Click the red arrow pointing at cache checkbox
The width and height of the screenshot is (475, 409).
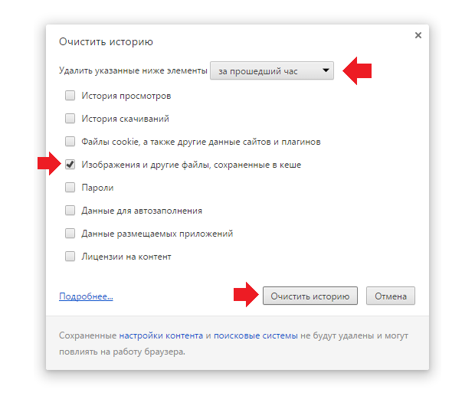pyautogui.click(x=48, y=164)
